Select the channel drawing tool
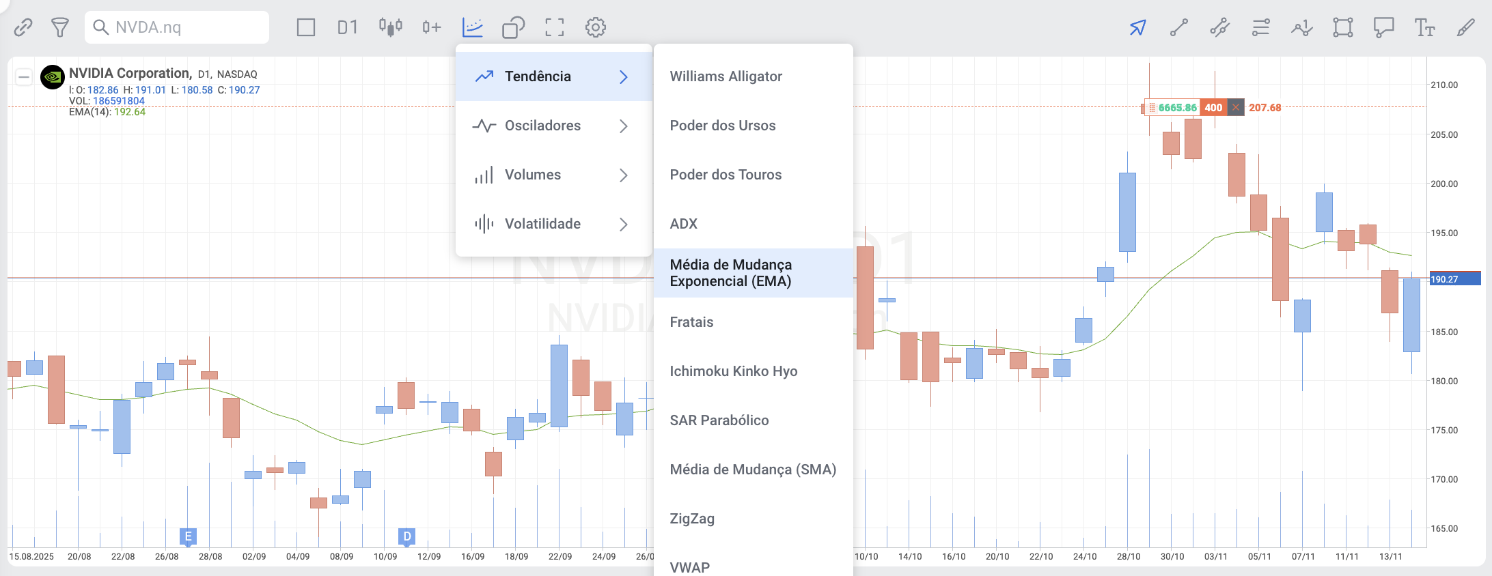 tap(1220, 27)
